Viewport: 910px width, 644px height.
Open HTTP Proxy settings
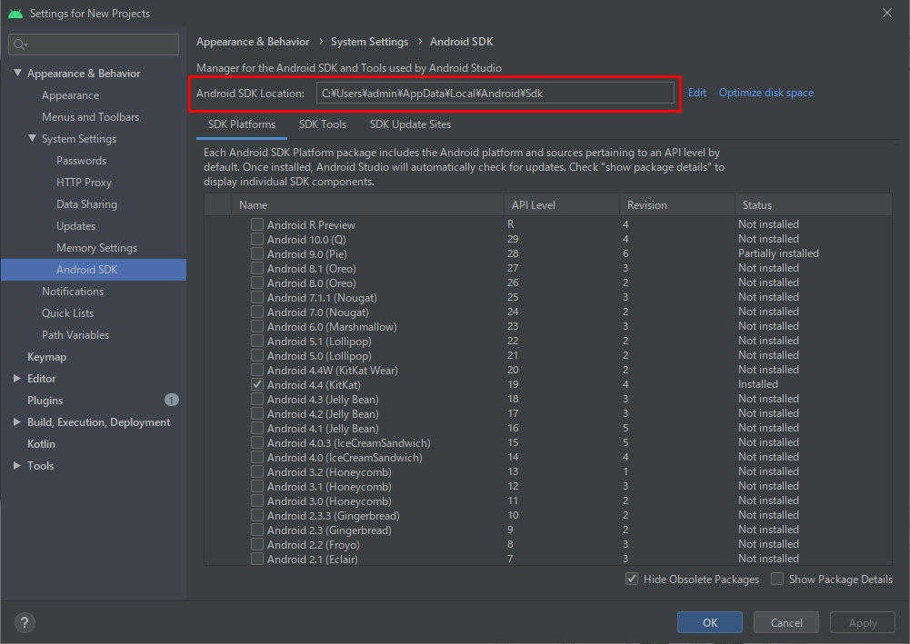84,183
